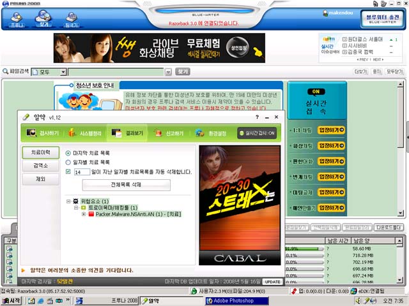Collapse the 트로이목마/해킹툴 (1) tree node
The height and width of the screenshot is (306, 409).
tap(76, 208)
